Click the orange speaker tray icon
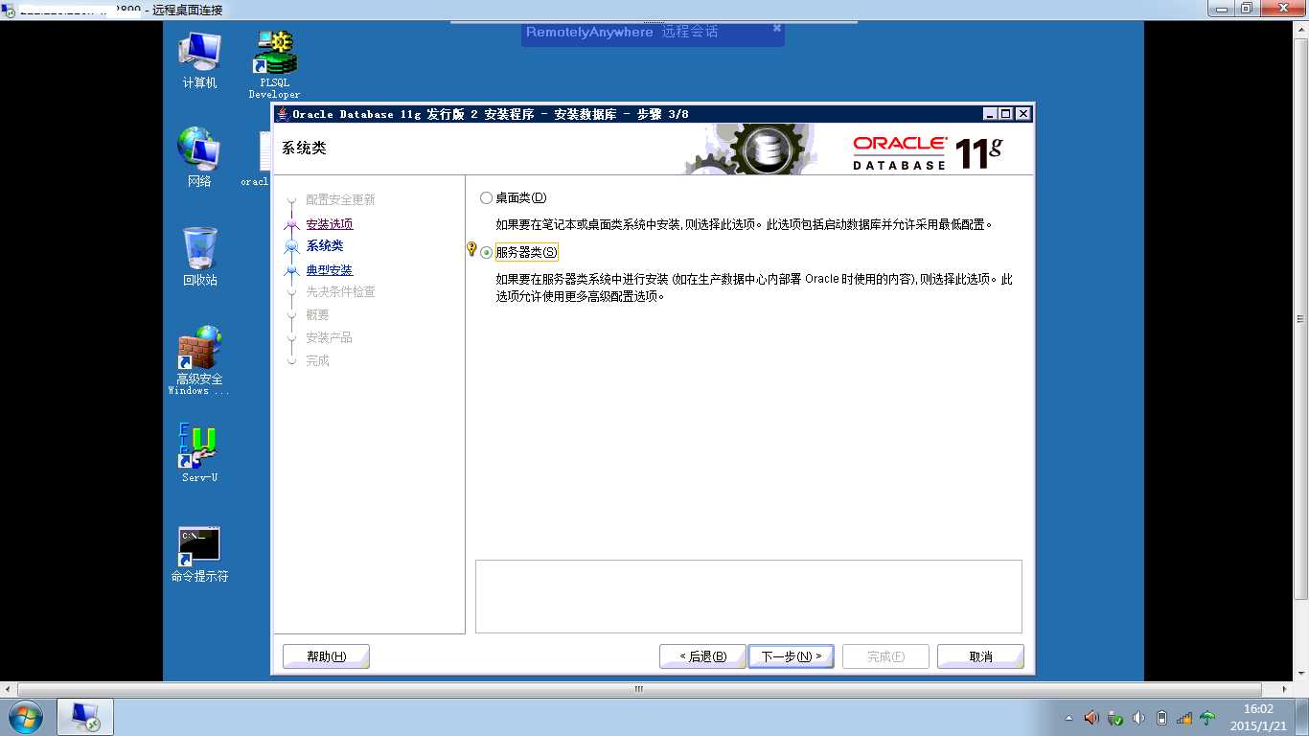 coord(1091,718)
